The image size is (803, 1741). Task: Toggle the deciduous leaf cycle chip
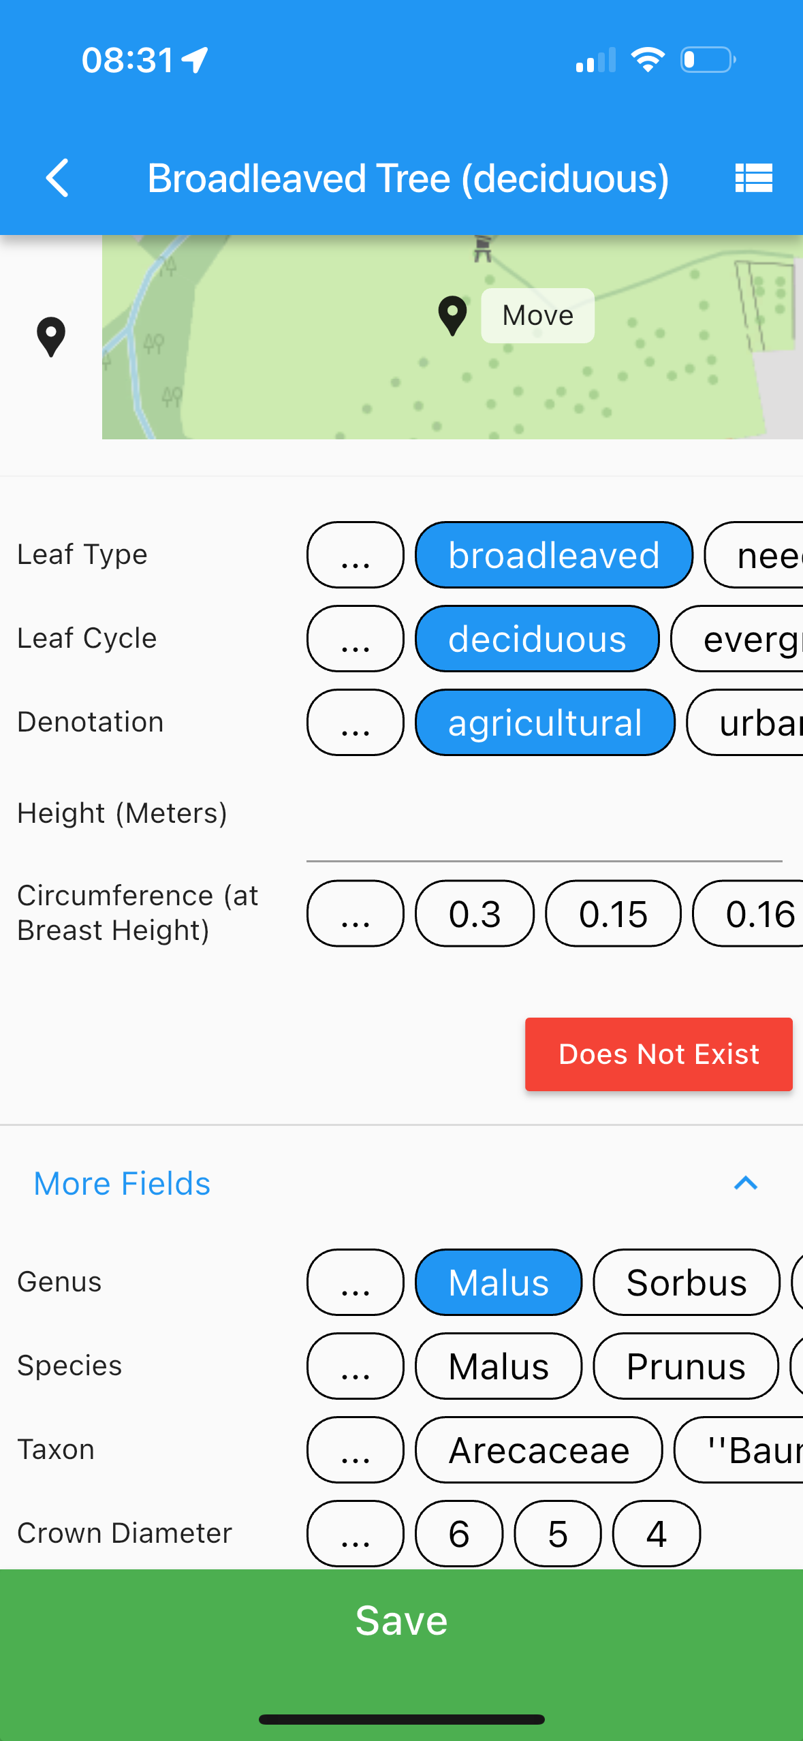coord(537,639)
